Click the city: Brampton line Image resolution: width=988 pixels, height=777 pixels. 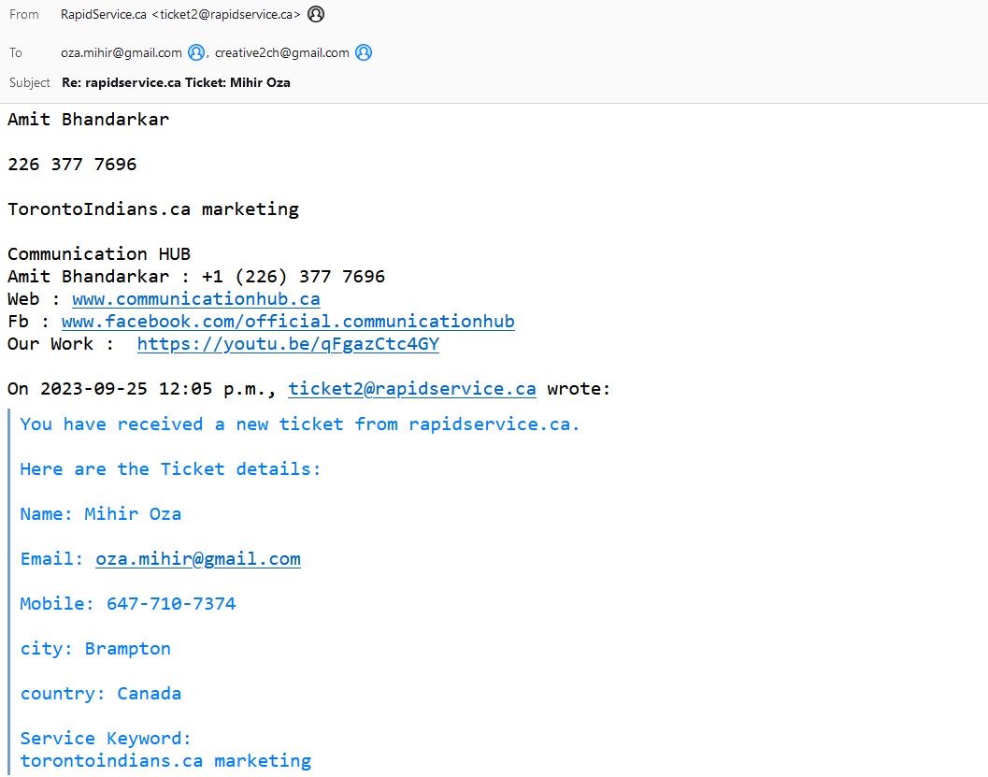pos(95,649)
